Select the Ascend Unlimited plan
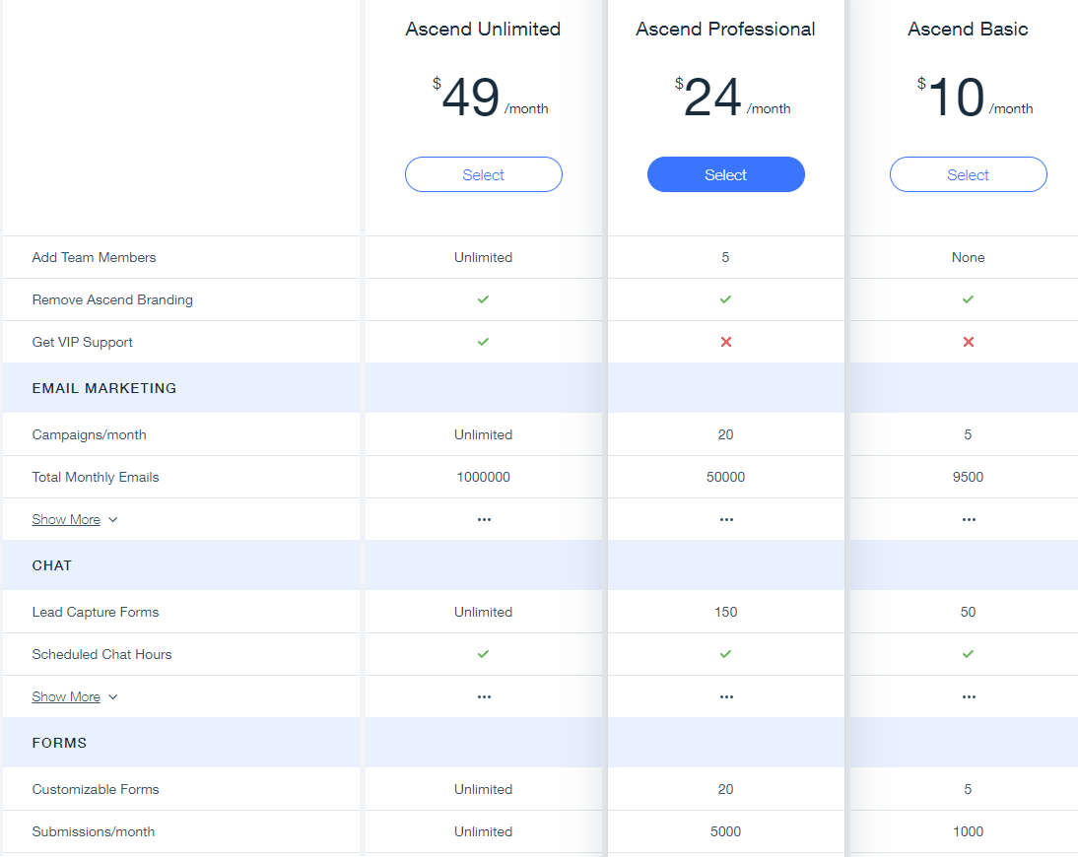The height and width of the screenshot is (857, 1078). tap(483, 174)
